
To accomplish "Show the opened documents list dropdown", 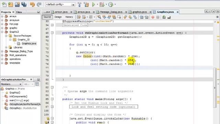I will (213, 11).
